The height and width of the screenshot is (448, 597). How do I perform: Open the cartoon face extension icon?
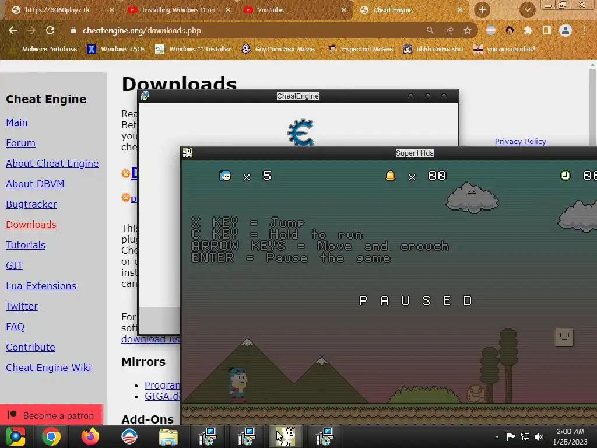coord(510,30)
